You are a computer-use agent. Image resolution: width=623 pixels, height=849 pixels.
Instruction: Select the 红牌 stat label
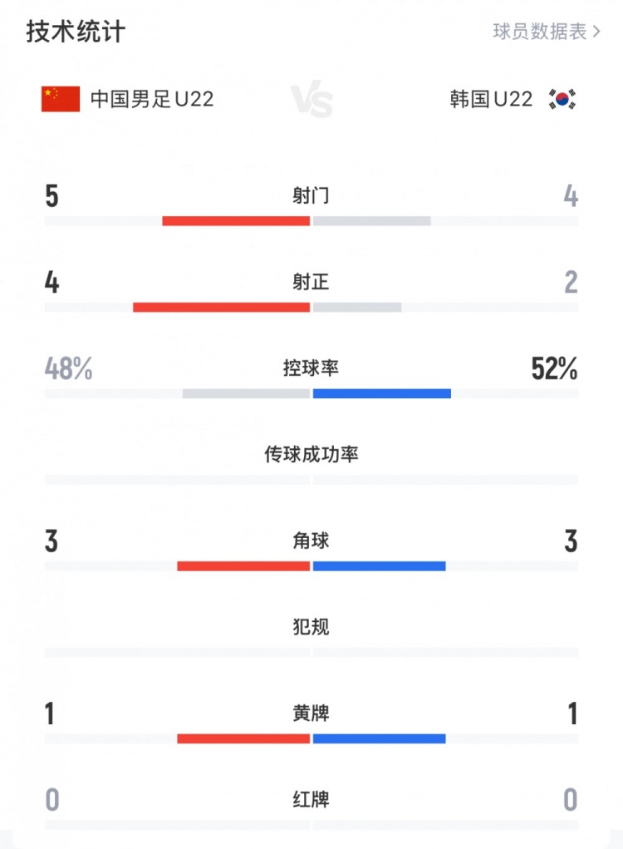[311, 799]
